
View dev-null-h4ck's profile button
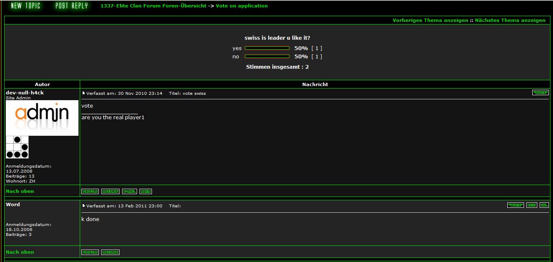pyautogui.click(x=90, y=192)
